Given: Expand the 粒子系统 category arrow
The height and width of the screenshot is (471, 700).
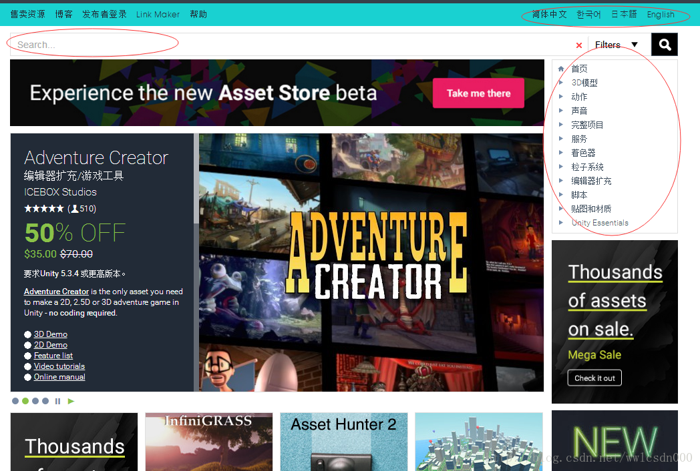Looking at the screenshot, I should point(561,166).
